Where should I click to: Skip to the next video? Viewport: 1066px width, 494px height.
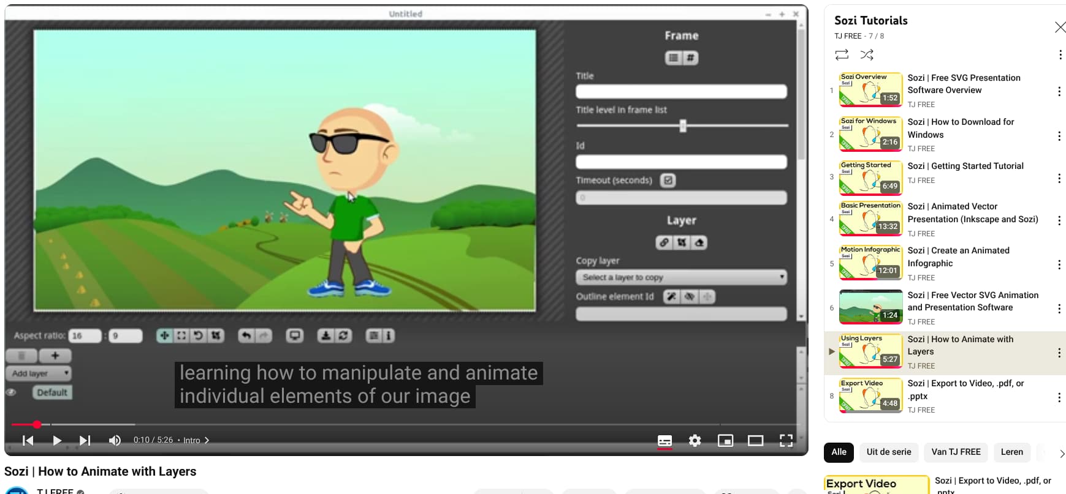(x=85, y=440)
